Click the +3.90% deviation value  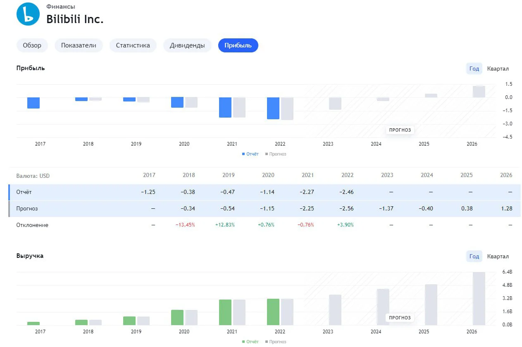(x=345, y=225)
